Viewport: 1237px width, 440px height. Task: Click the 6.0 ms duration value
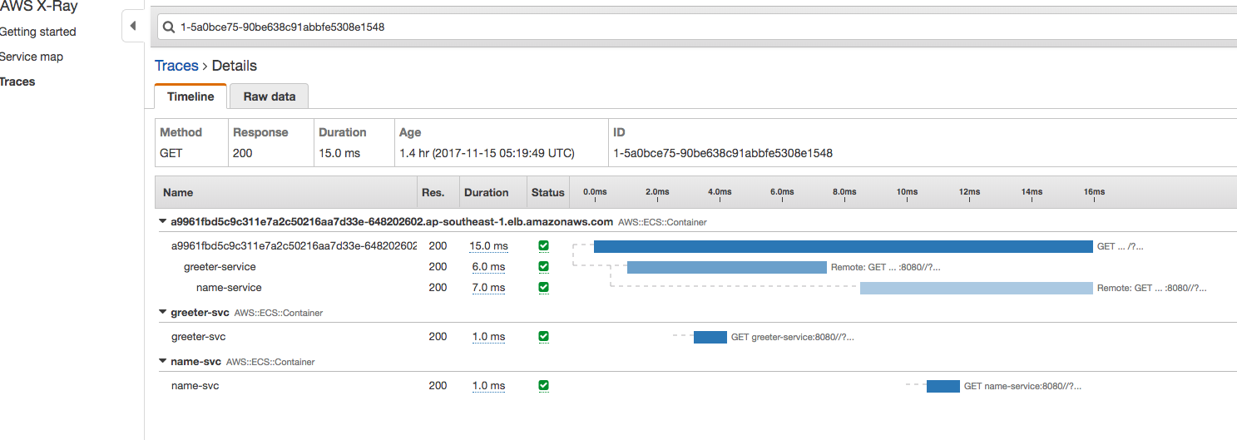click(x=488, y=267)
